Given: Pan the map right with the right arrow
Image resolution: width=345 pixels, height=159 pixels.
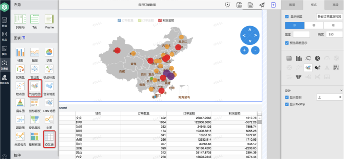Looking at the screenshot, I should [256, 35].
